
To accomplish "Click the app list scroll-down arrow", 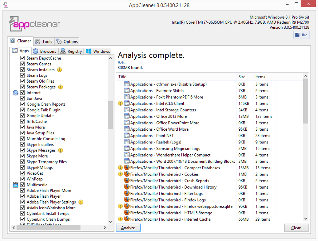I will (110, 222).
